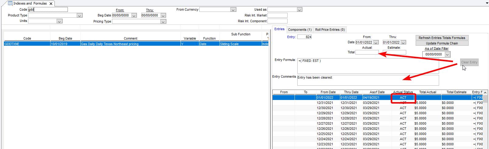
Task: Sort by the Asof Date column header
Action: [377, 92]
